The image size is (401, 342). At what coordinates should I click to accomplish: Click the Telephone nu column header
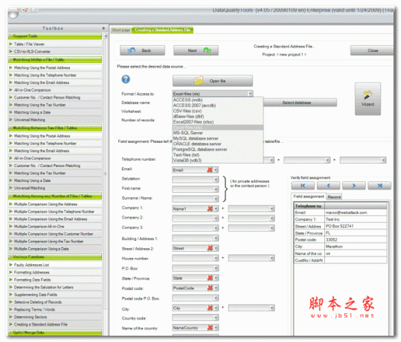pos(309,206)
